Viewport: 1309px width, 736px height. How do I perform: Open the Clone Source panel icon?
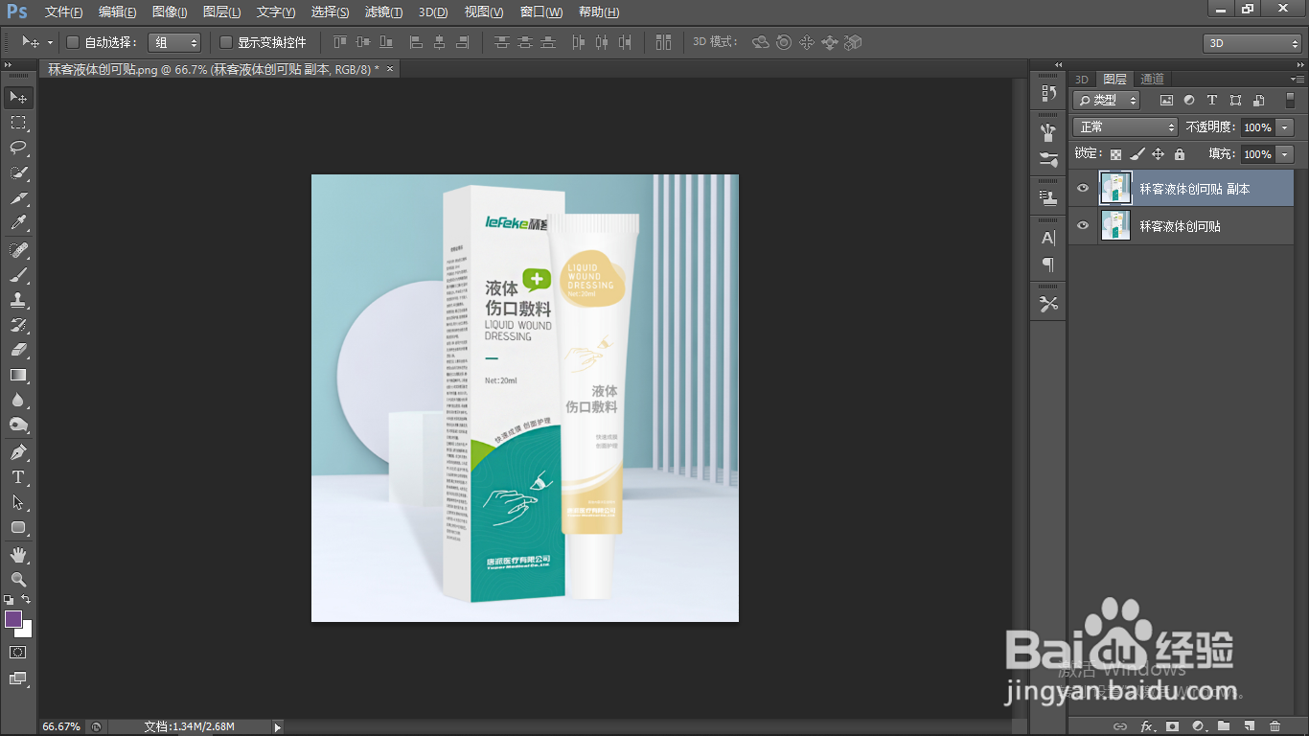click(1048, 197)
